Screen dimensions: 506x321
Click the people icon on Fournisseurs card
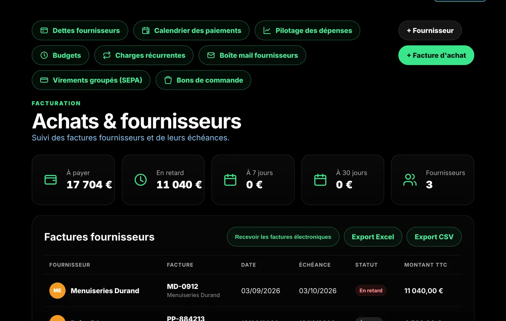(410, 179)
